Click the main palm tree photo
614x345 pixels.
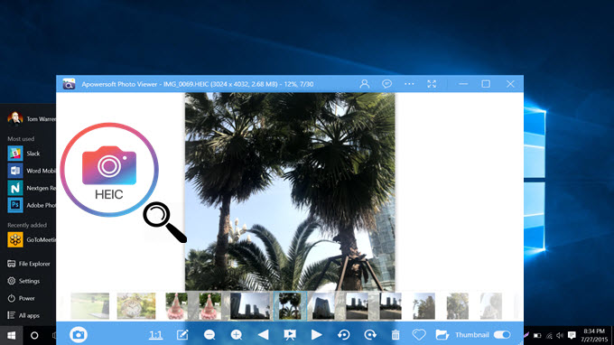coord(290,191)
